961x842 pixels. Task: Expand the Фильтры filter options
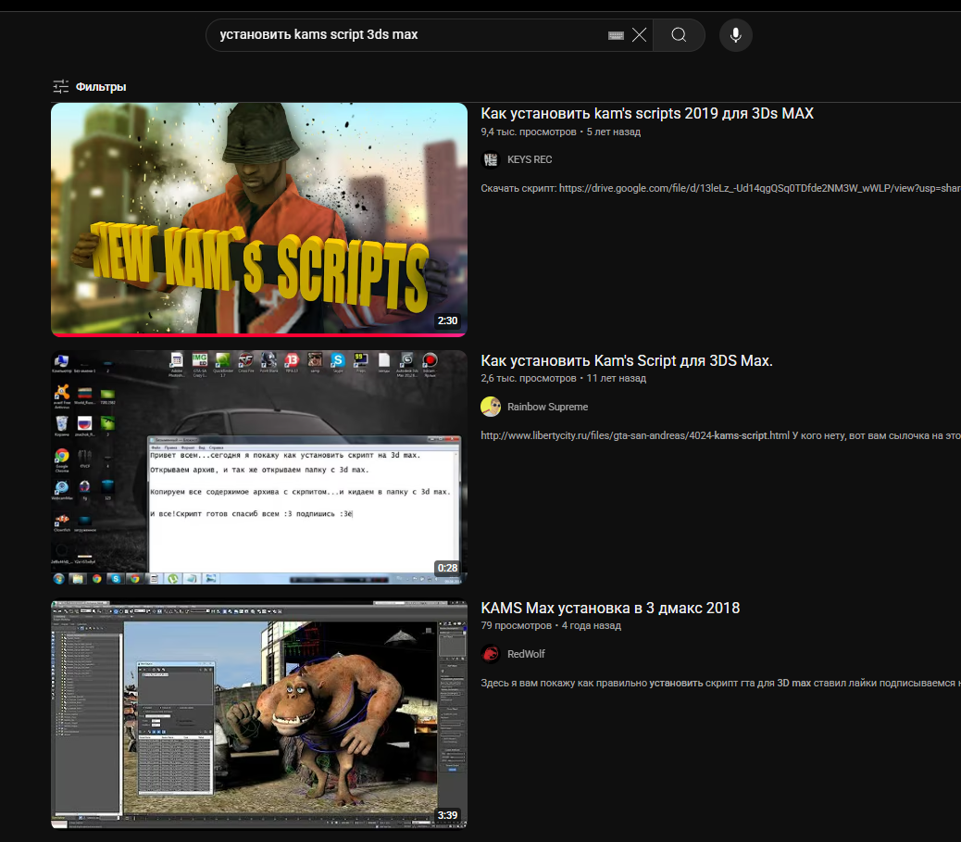pyautogui.click(x=90, y=87)
